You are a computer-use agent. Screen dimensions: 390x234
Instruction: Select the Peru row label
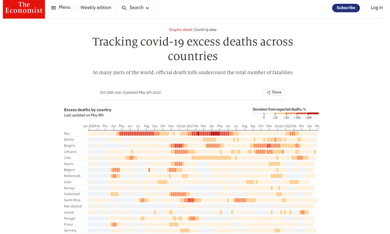(68, 133)
